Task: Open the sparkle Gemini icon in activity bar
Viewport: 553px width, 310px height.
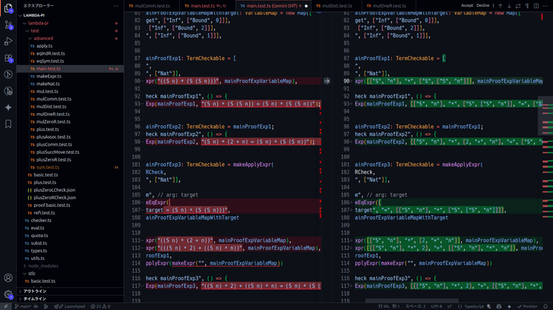Action: 8,108
